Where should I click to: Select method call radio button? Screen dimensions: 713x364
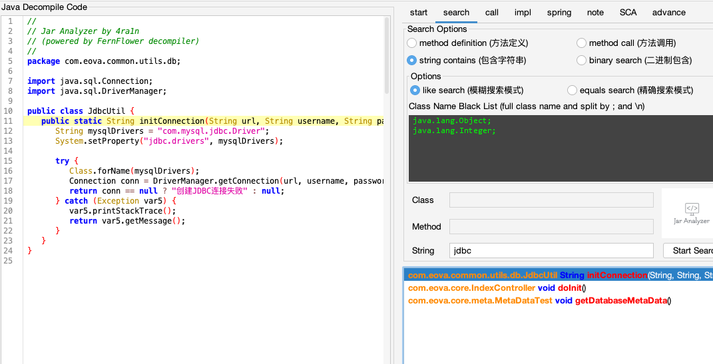(x=582, y=43)
